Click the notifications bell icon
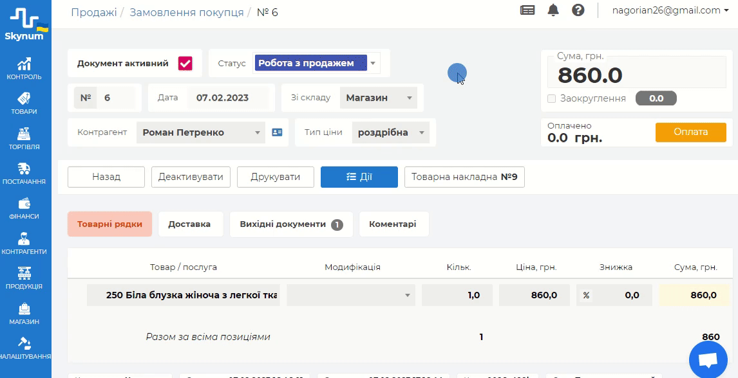The width and height of the screenshot is (738, 378). pos(553,10)
